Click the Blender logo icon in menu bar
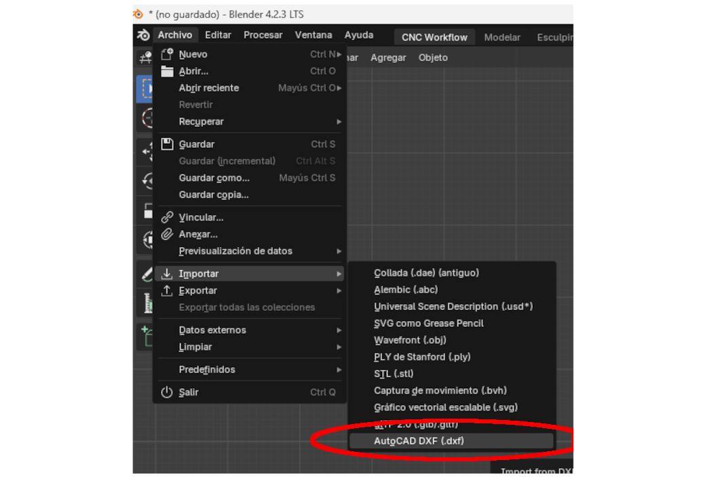The height and width of the screenshot is (477, 716). coord(143,35)
